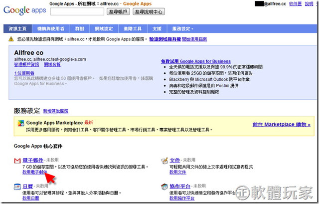Click the 25GB storage bullet text
This screenshot has width=319, height=204.
(211, 73)
